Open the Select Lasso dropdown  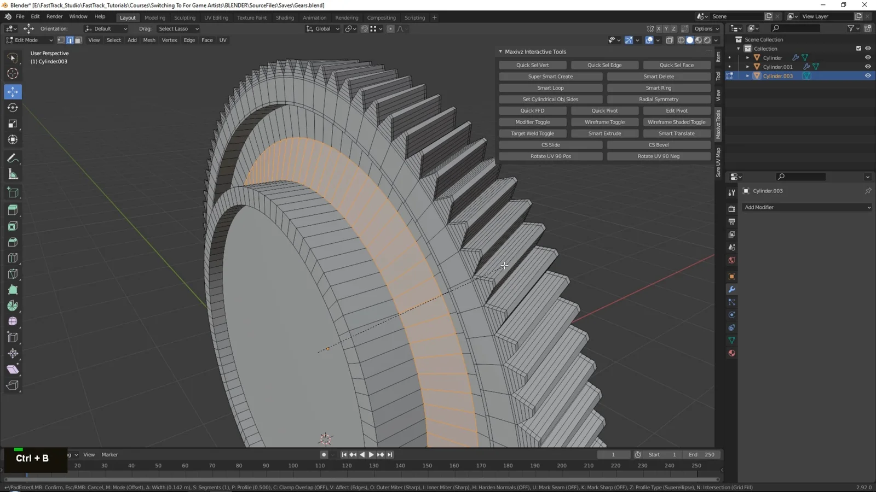tap(177, 28)
